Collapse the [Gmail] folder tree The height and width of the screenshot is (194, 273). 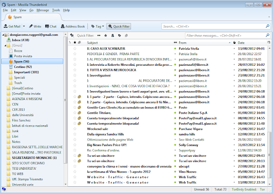[5, 45]
